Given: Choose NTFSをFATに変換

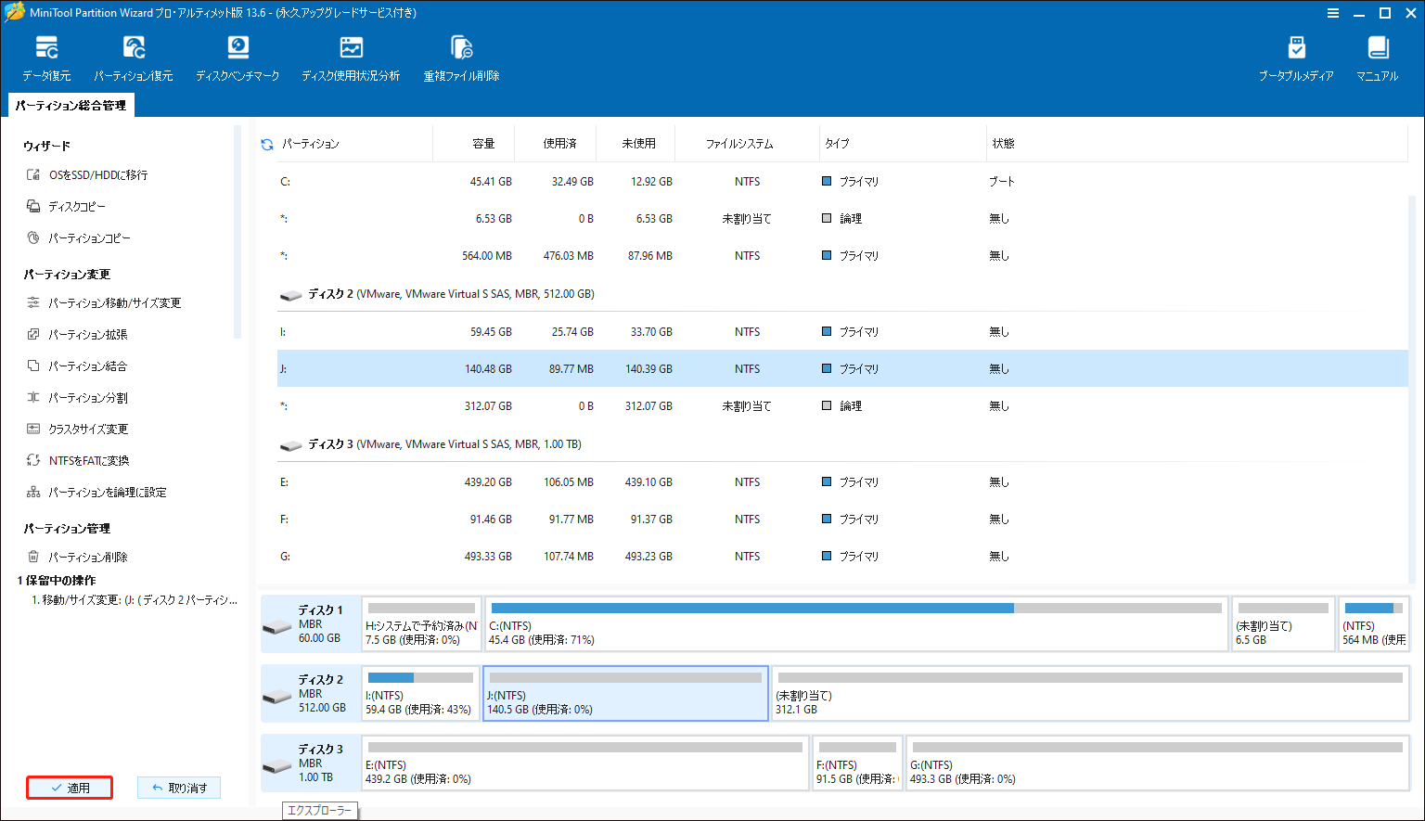Looking at the screenshot, I should pos(78,460).
